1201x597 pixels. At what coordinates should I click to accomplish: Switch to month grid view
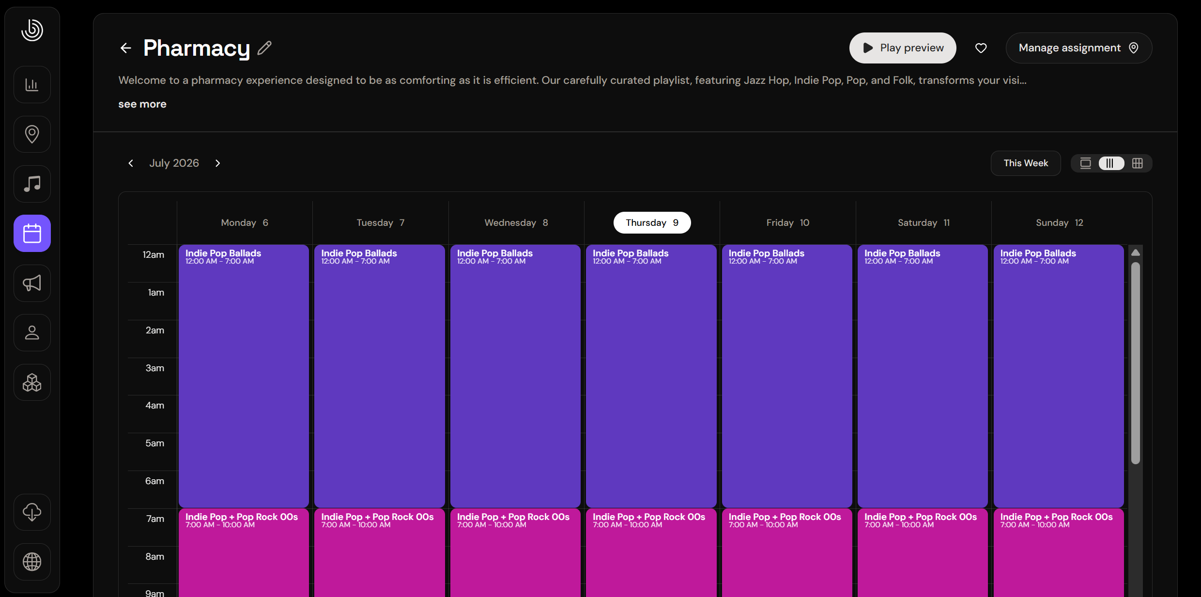coord(1138,163)
